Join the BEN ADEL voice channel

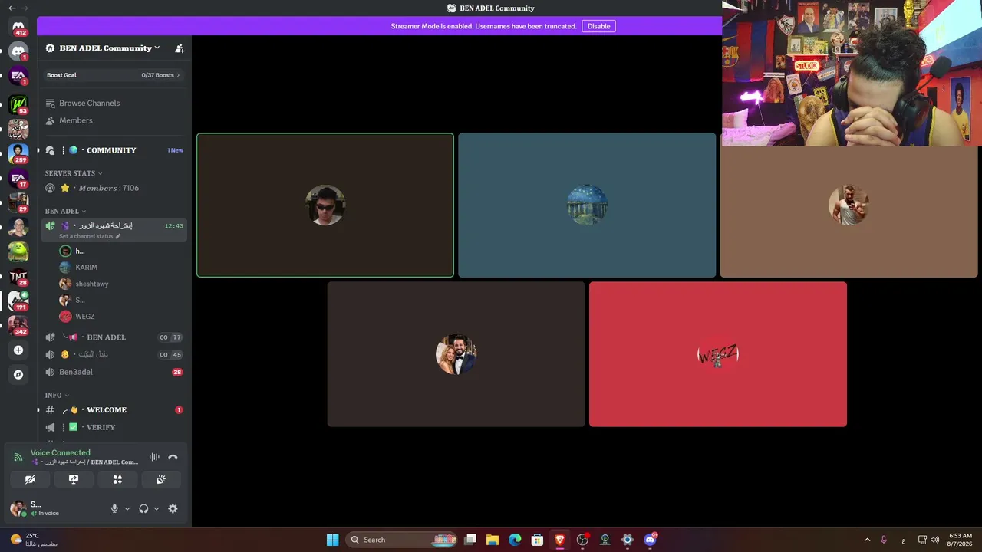click(114, 337)
